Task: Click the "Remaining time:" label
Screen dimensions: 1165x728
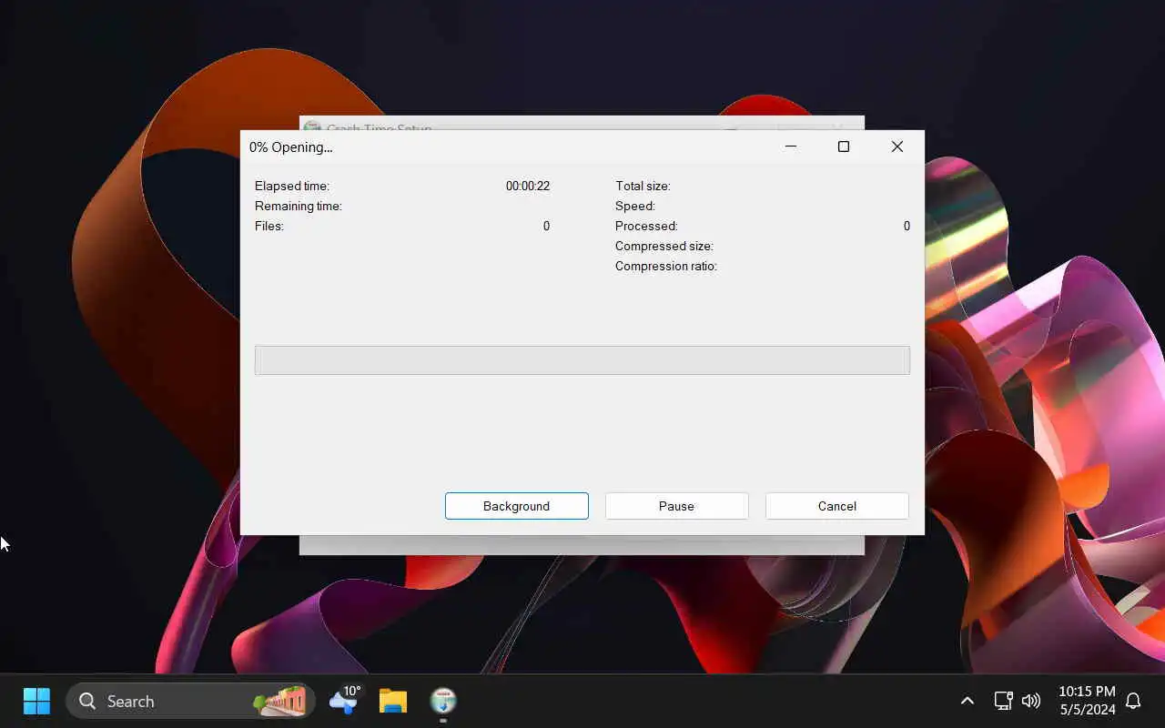Action: point(299,206)
